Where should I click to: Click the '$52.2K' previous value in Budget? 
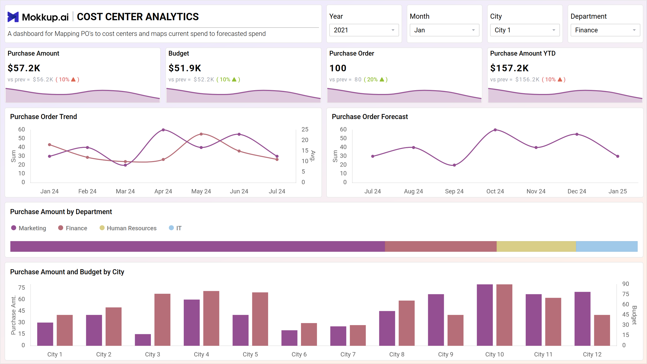point(204,79)
